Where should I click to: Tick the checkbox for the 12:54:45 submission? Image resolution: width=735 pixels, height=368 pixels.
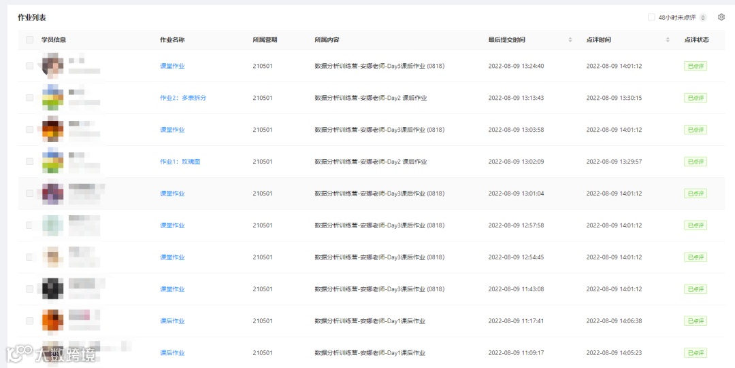29,257
